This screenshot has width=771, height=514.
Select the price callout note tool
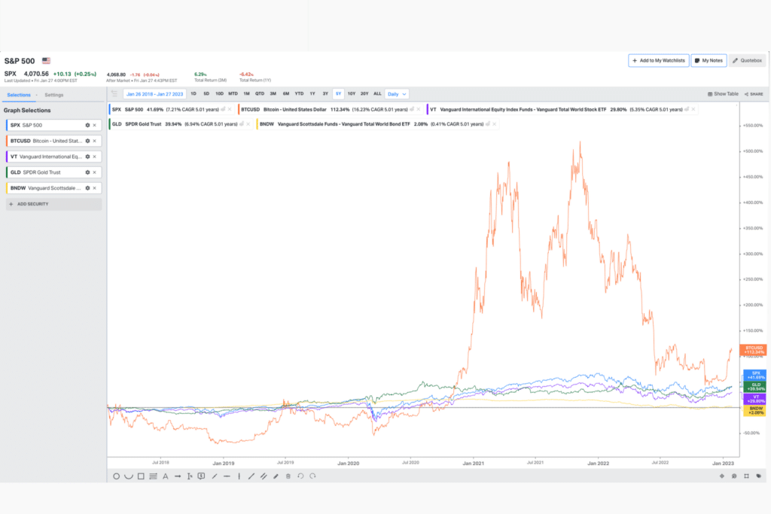coord(201,476)
